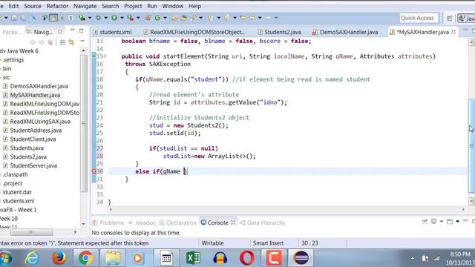This screenshot has height=267, width=475.
Task: Select students.xml in Navigator tree
Action: [x=19, y=201]
